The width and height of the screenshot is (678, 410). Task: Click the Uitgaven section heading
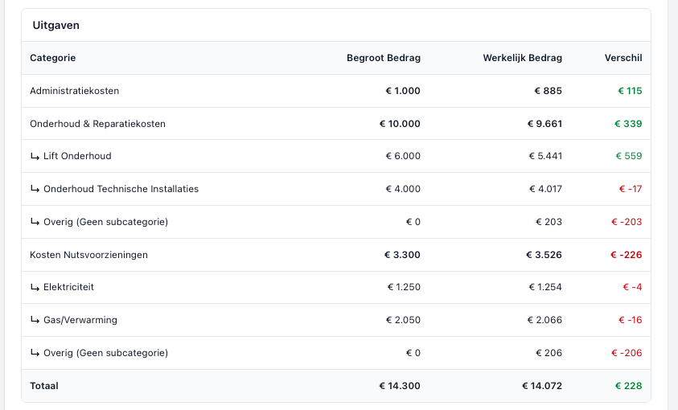click(x=55, y=25)
